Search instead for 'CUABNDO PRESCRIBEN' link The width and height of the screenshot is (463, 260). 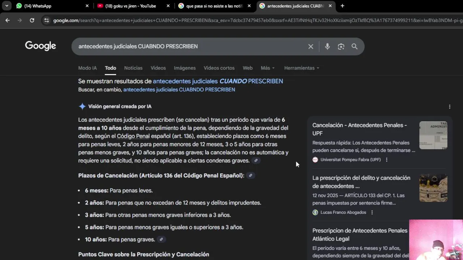click(179, 90)
